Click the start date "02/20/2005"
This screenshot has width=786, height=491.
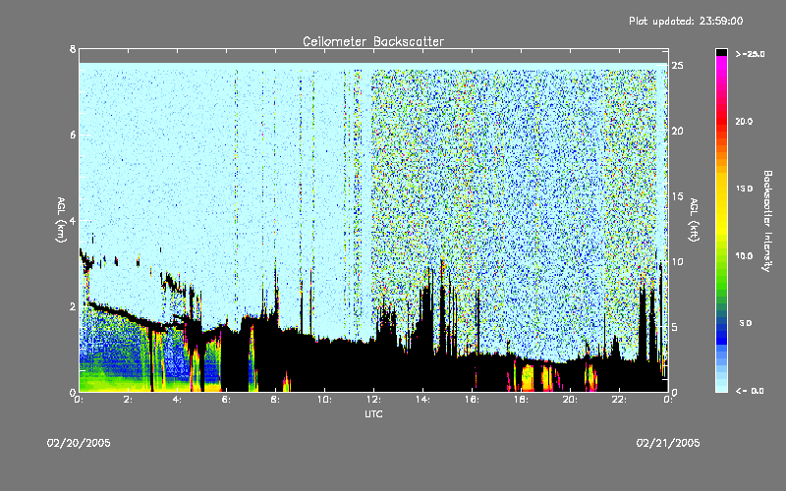(79, 443)
